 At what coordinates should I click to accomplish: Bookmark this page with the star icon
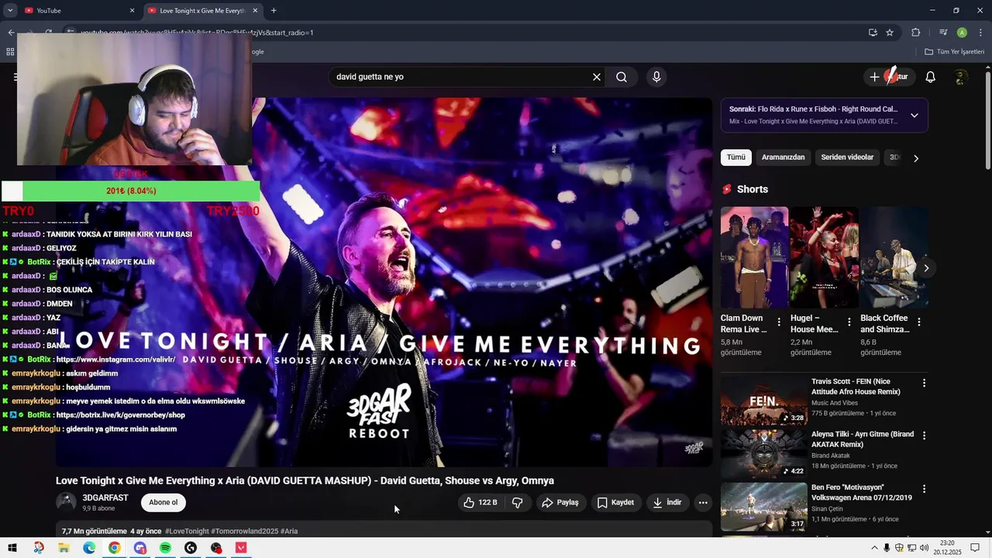890,33
